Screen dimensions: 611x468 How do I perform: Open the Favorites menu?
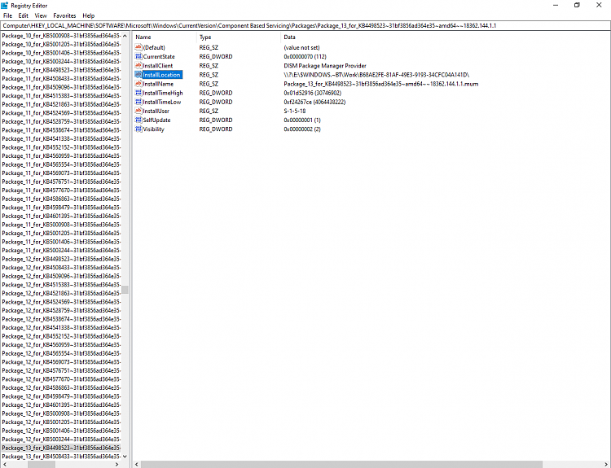(x=64, y=15)
